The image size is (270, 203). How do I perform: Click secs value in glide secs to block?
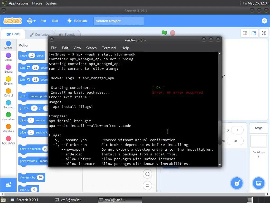click(31, 120)
